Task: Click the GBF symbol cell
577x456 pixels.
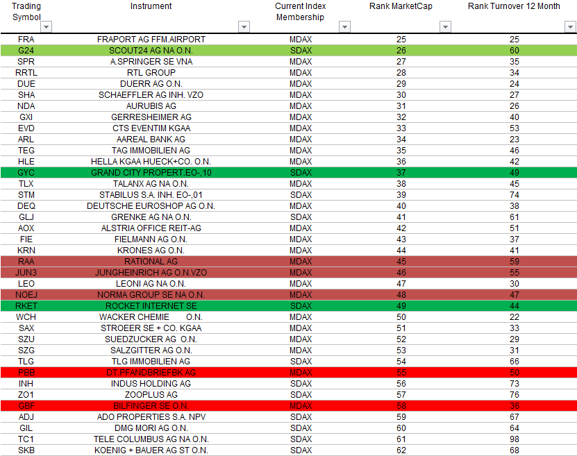Action: [26, 405]
